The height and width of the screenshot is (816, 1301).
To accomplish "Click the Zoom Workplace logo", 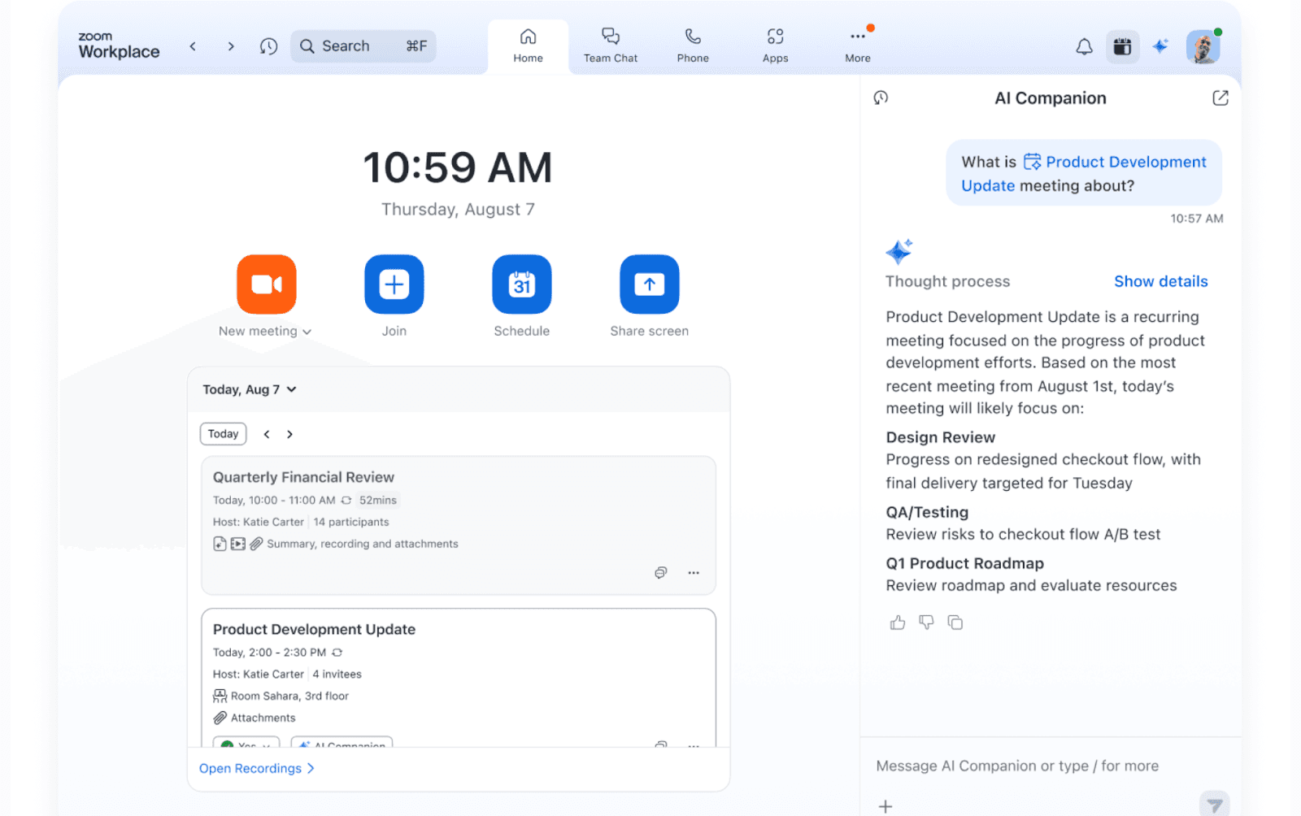I will (x=119, y=46).
